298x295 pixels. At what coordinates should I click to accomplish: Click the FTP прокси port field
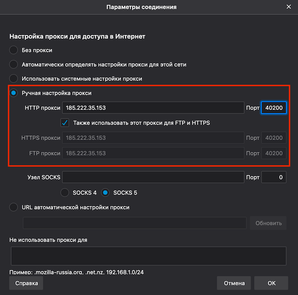pos(274,153)
